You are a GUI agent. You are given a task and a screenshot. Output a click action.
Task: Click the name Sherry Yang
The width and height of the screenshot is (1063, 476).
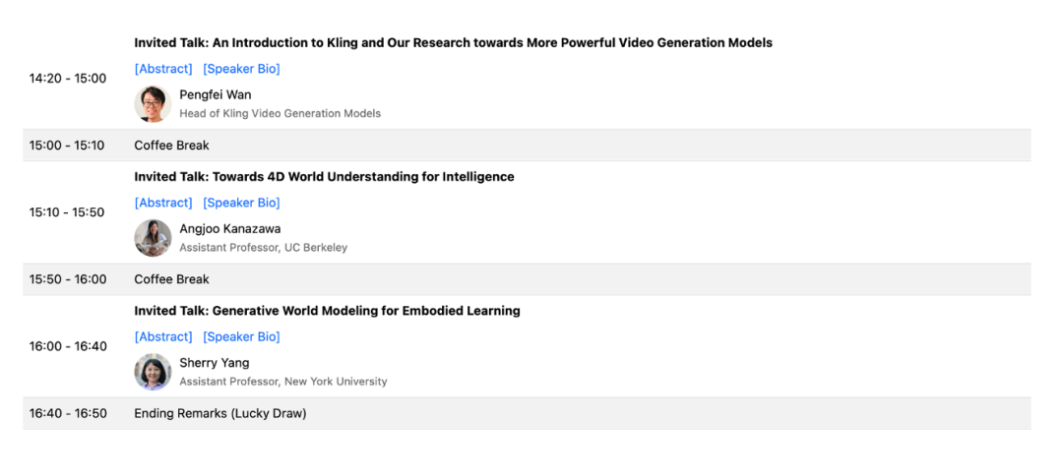[214, 362]
